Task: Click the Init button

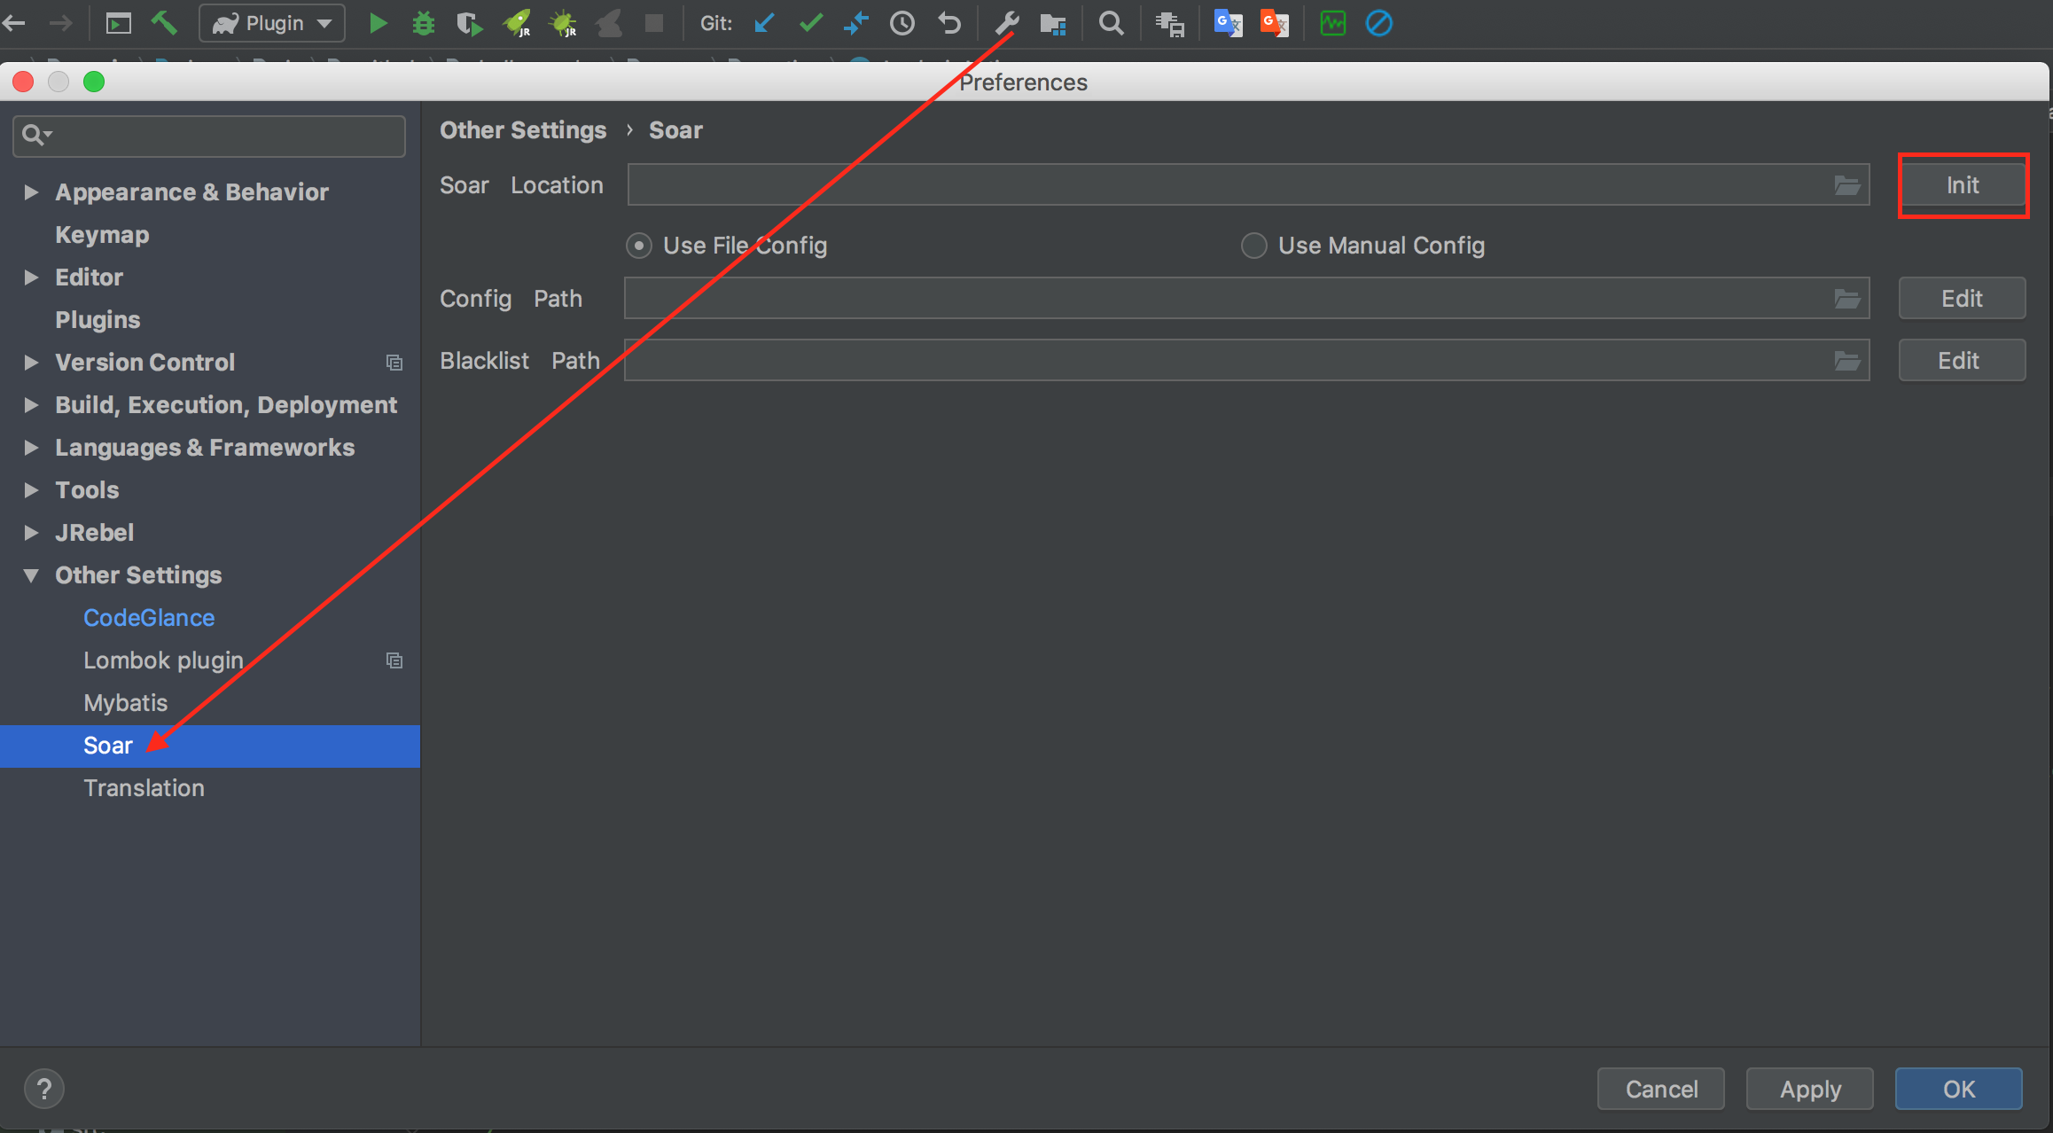Action: click(1963, 185)
